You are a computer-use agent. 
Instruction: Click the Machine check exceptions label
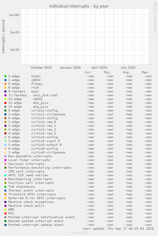point(31,202)
